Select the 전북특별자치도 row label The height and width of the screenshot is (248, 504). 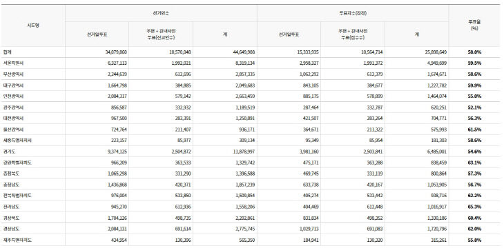(17, 196)
